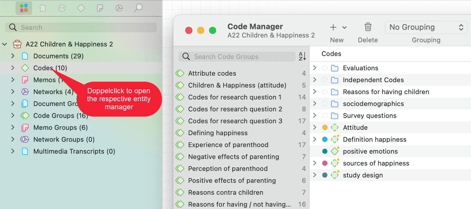Click the study design code icon
Screen dimensions: 471x209
(x=335, y=175)
